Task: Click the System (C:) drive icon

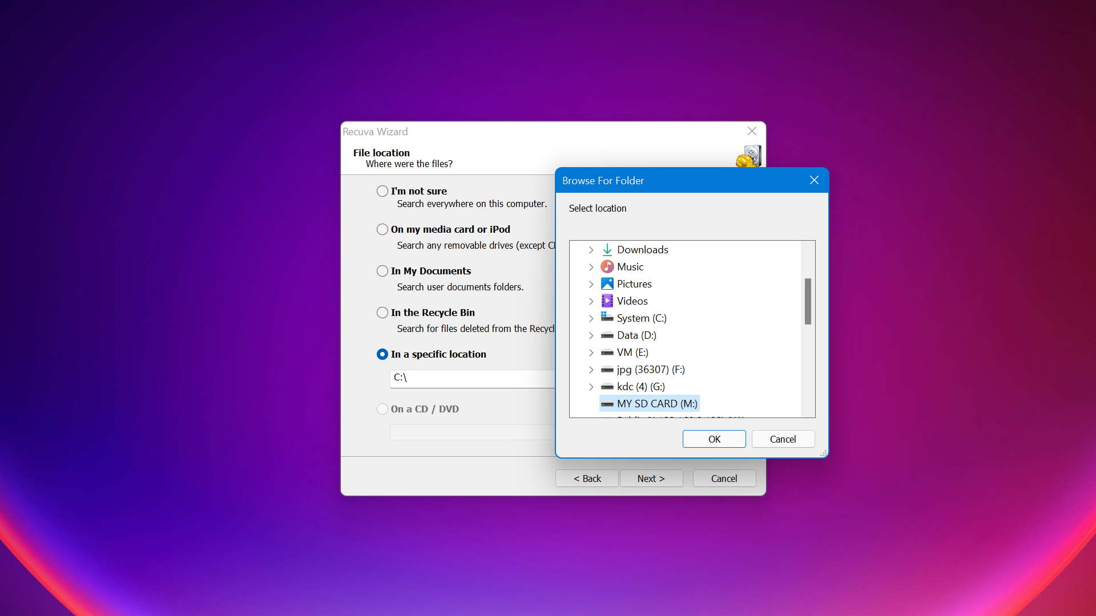Action: [607, 318]
